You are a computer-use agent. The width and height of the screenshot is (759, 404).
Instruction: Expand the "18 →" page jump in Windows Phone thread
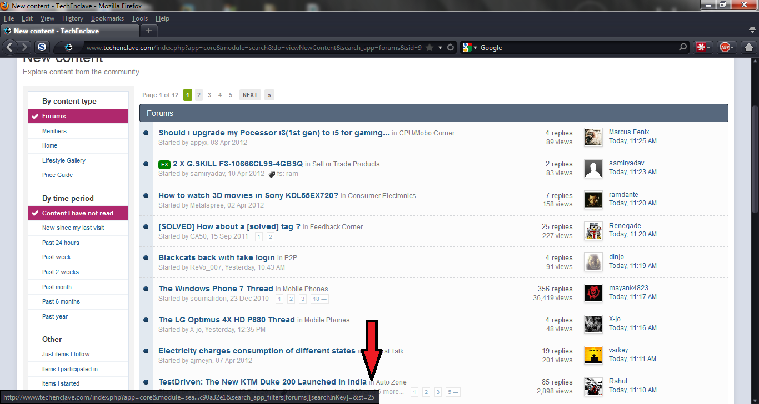point(319,299)
